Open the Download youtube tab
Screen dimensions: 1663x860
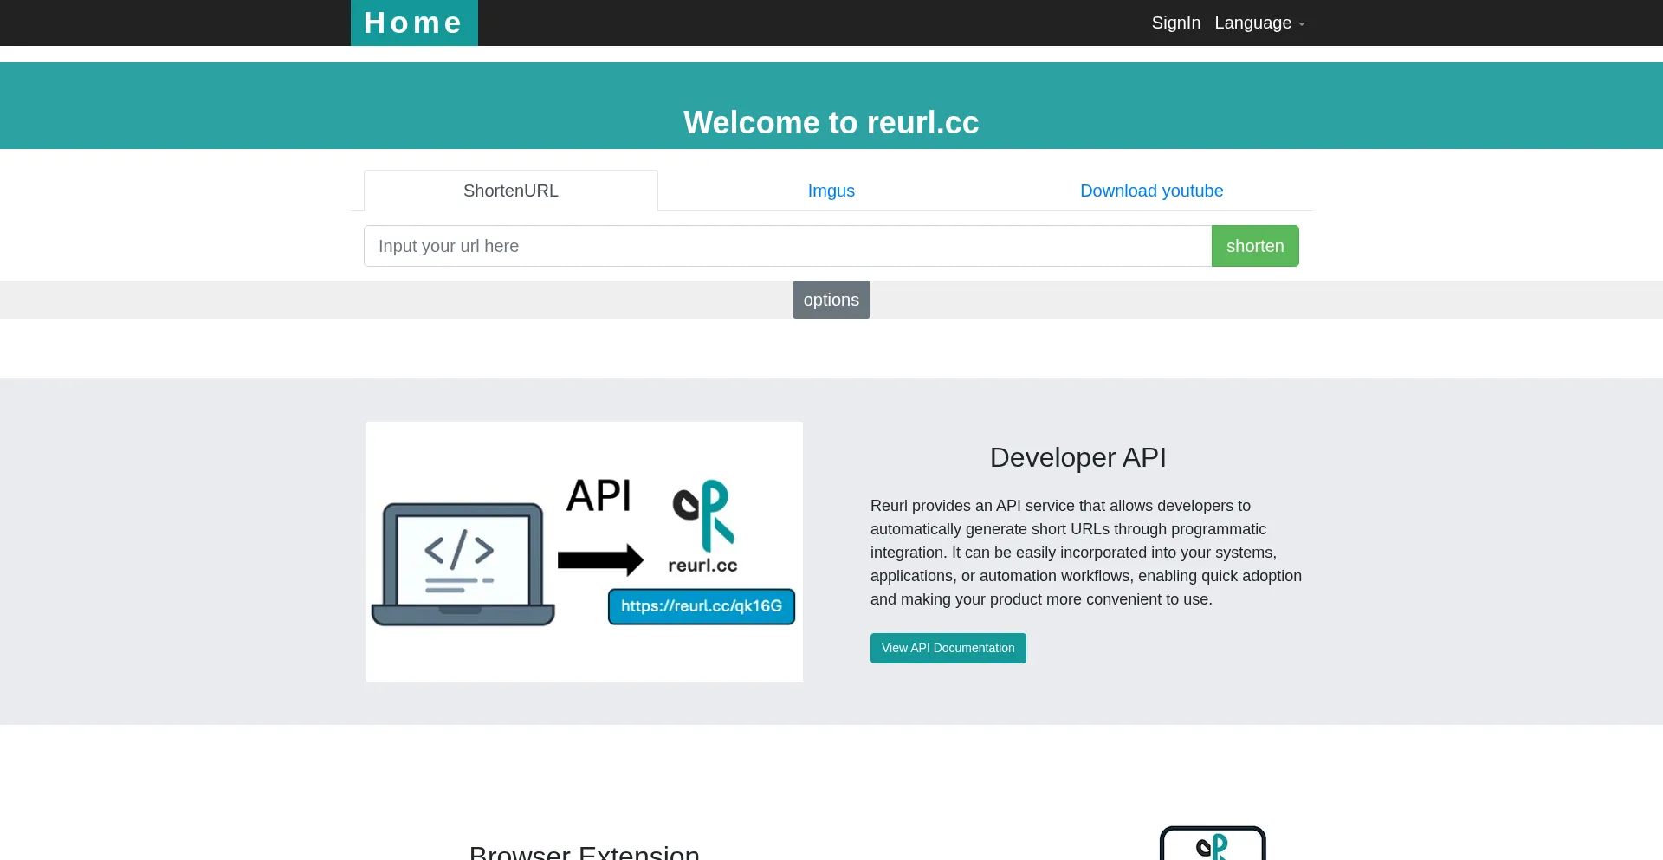pyautogui.click(x=1152, y=191)
